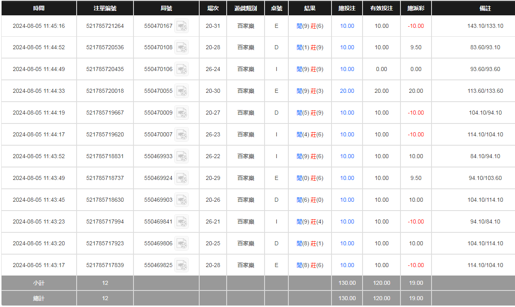Click the blue 20.00 total bet amount
This screenshot has width=515, height=307.
point(347,91)
